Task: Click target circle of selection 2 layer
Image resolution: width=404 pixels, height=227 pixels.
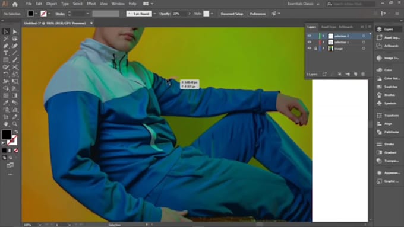Action: click(364, 36)
